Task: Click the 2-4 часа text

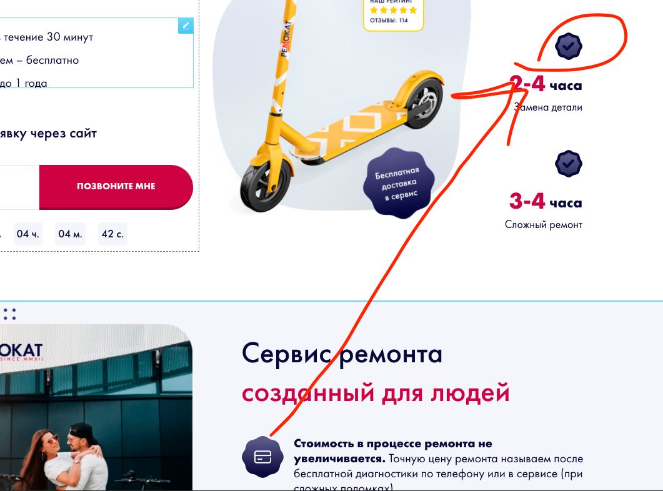Action: tap(546, 84)
